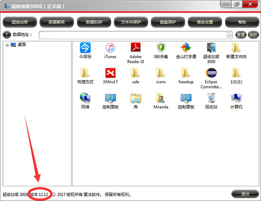
Task: Click into the 数据地址 address field
Action: click(x=136, y=35)
